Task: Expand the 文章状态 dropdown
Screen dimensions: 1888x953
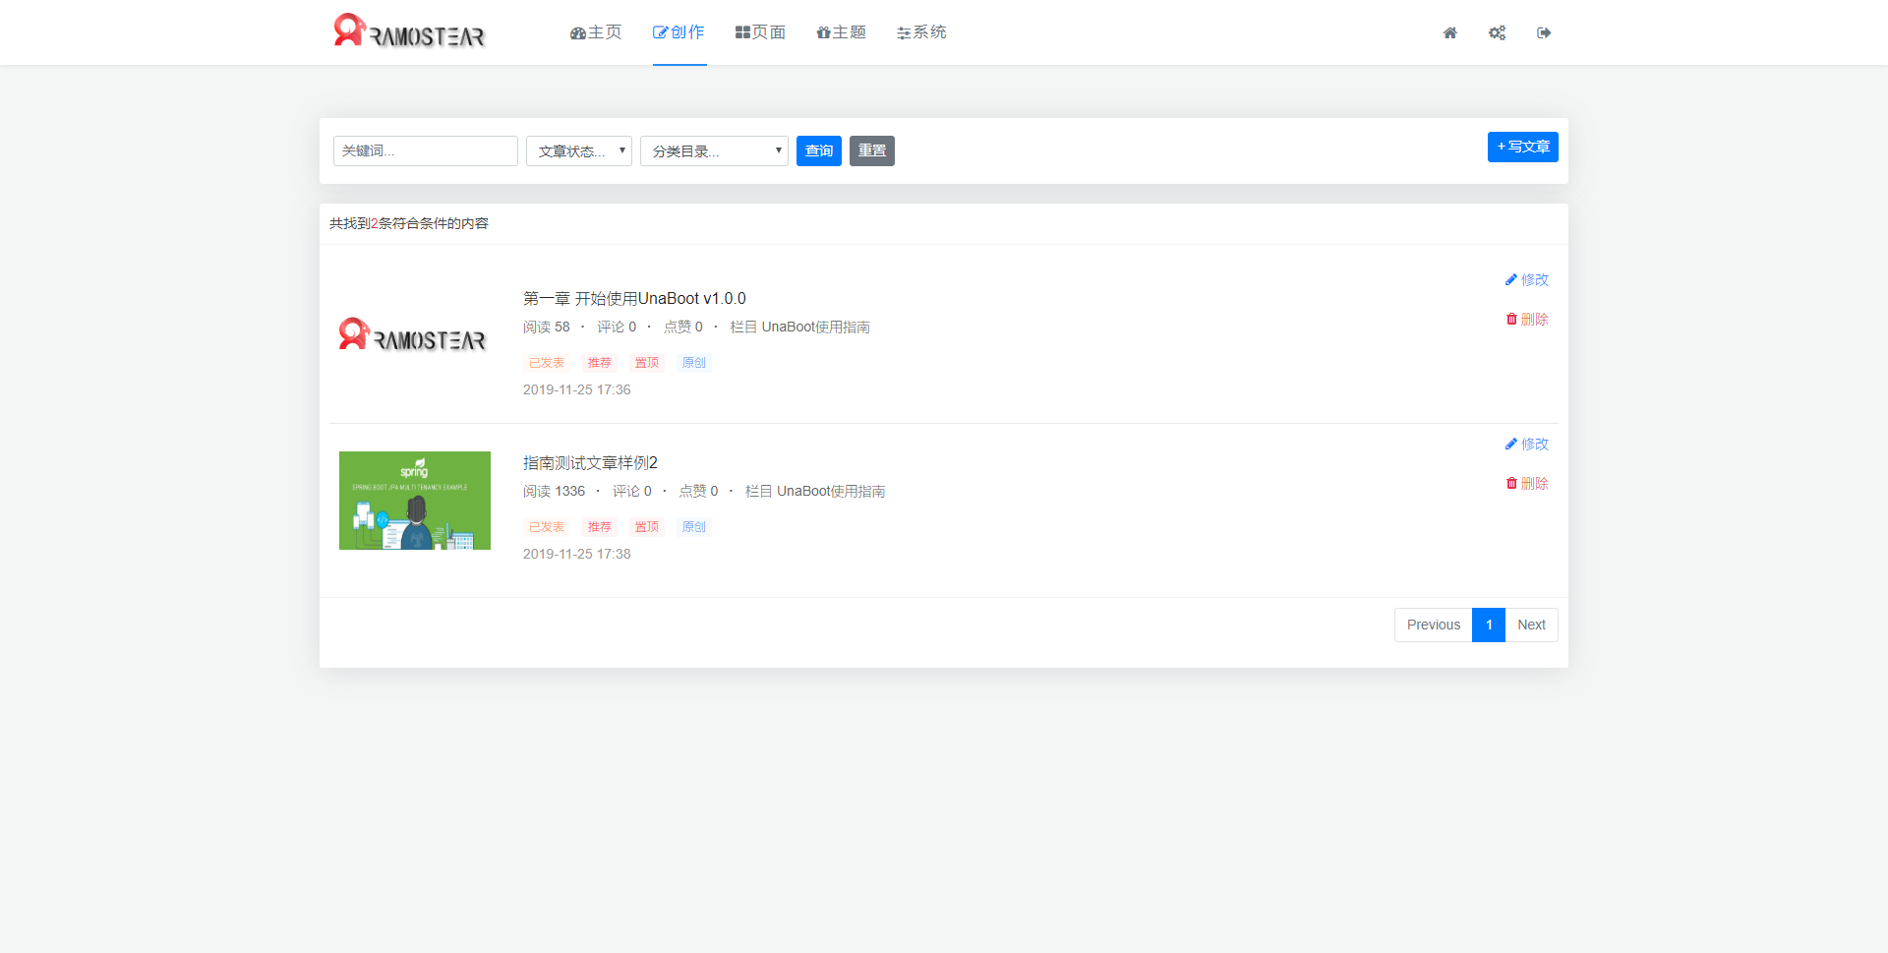Action: (579, 150)
